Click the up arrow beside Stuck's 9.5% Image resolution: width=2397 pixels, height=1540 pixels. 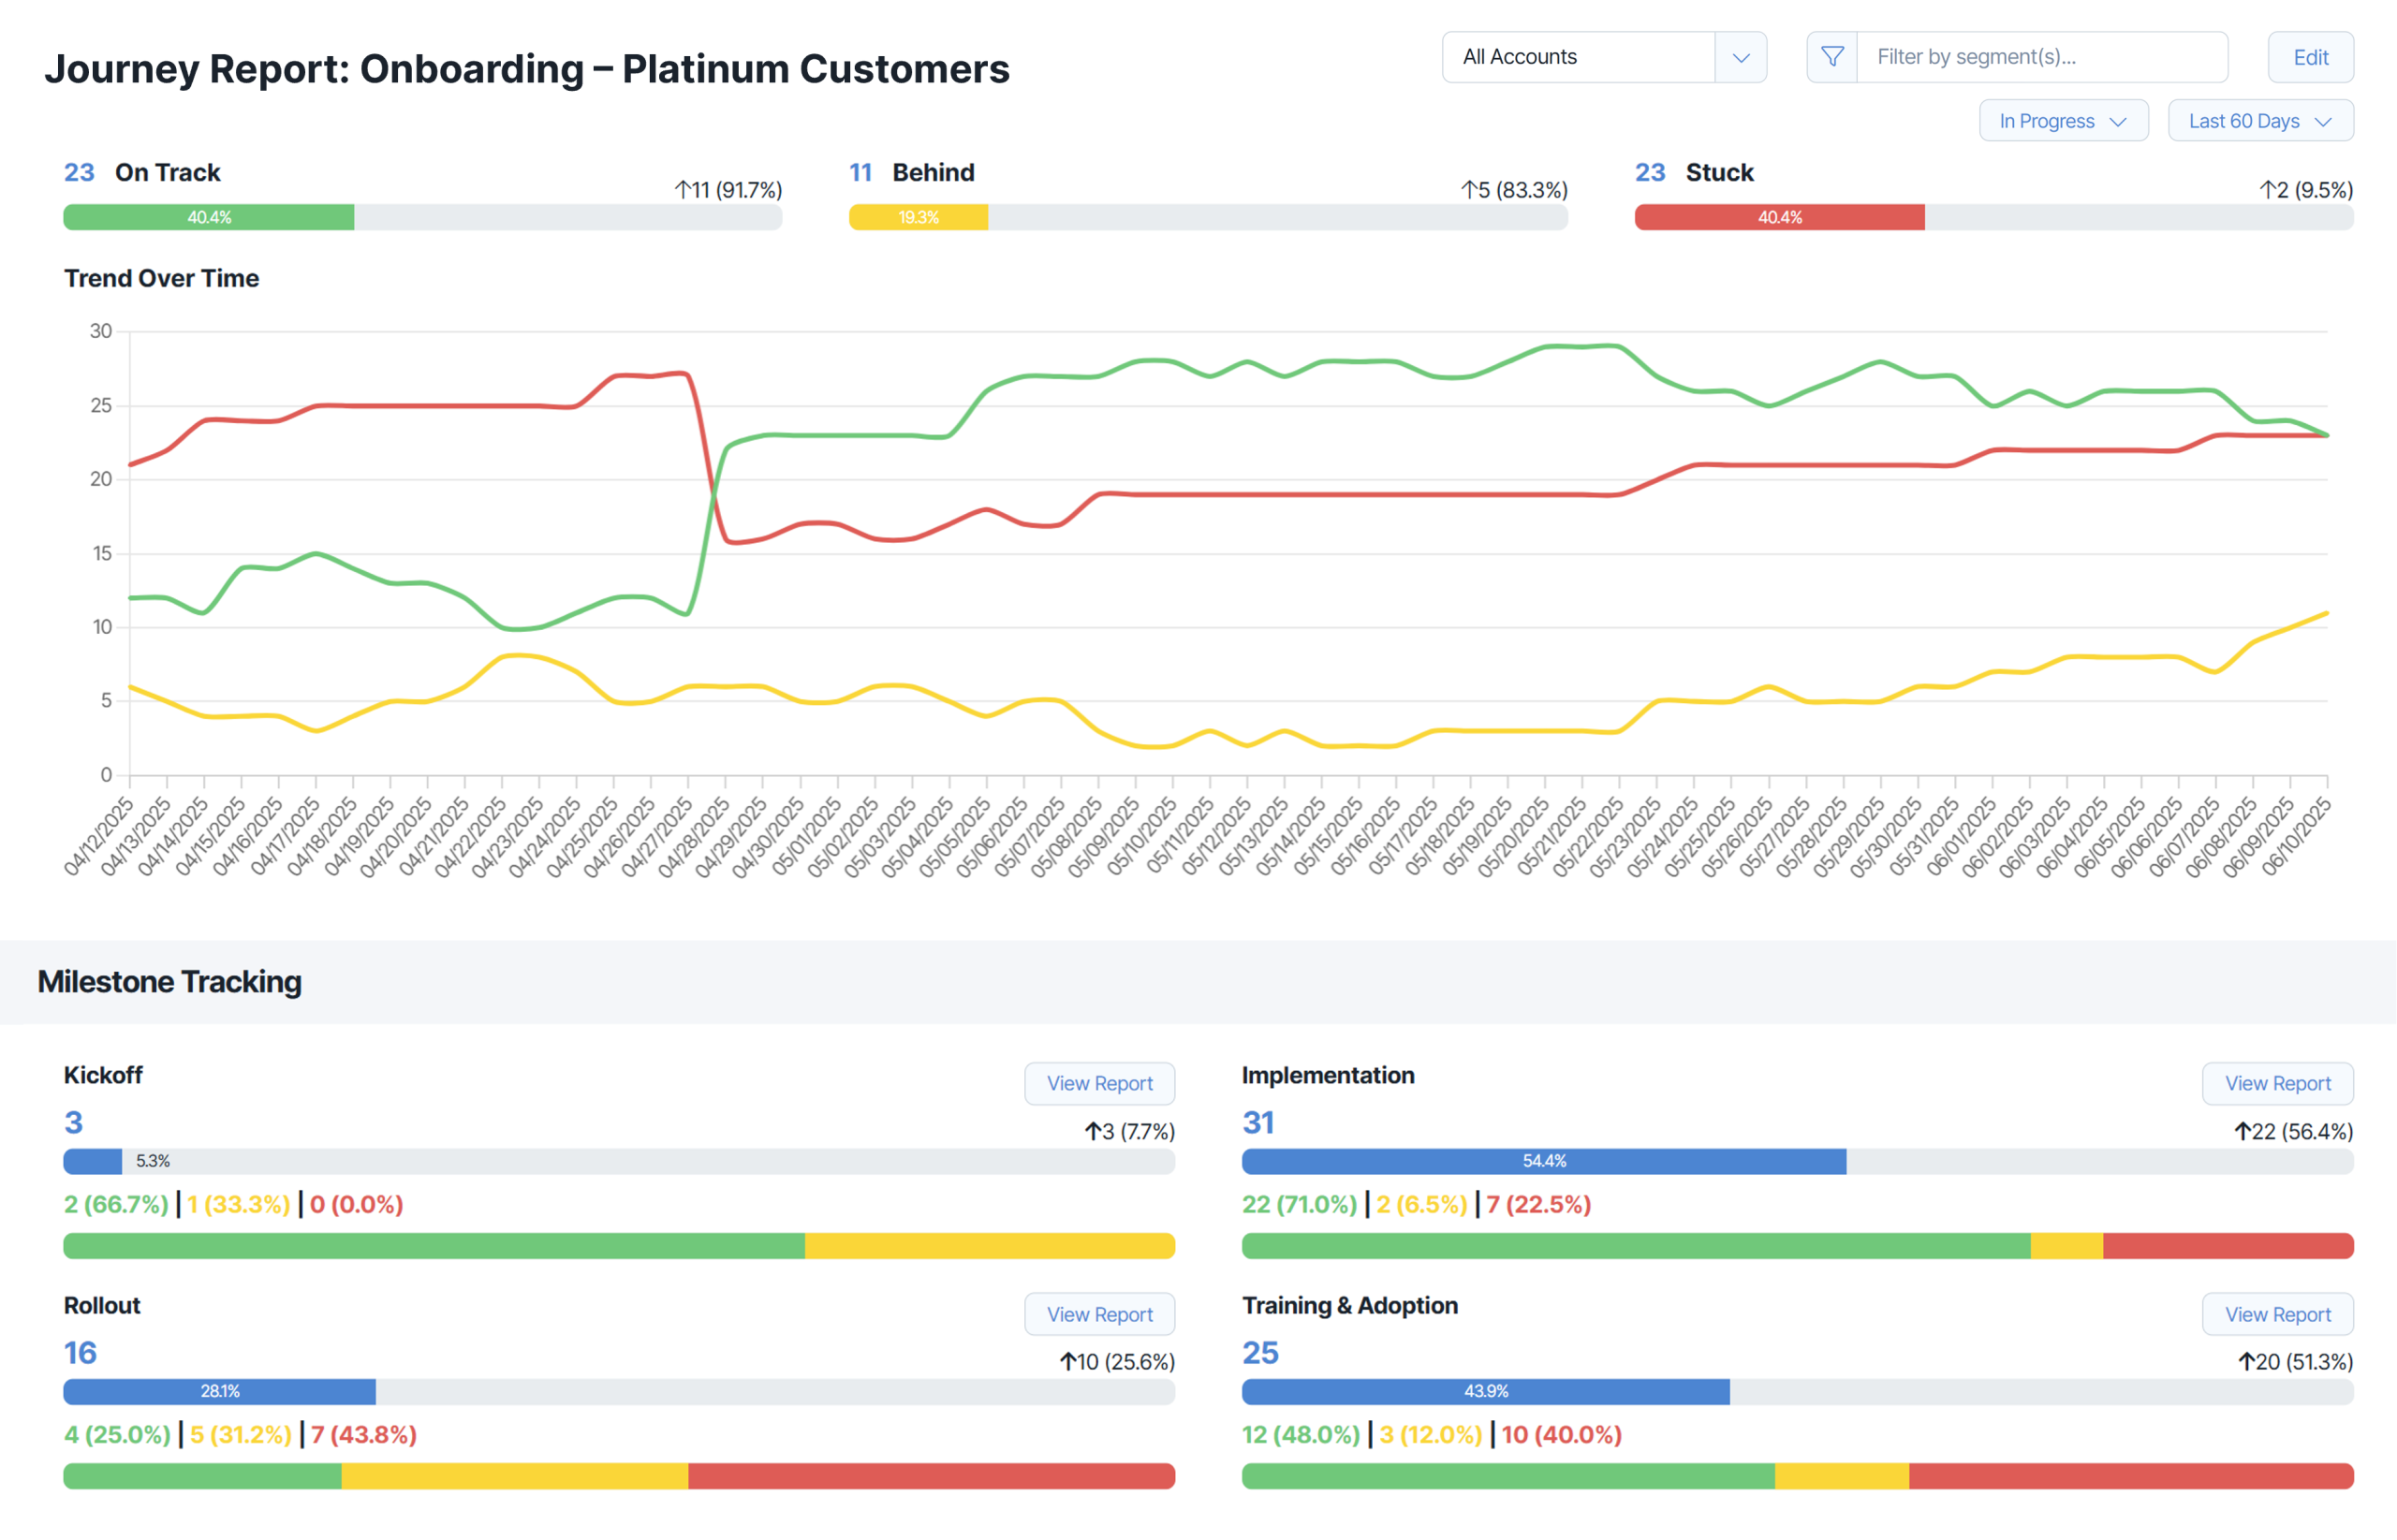[x=2266, y=188]
